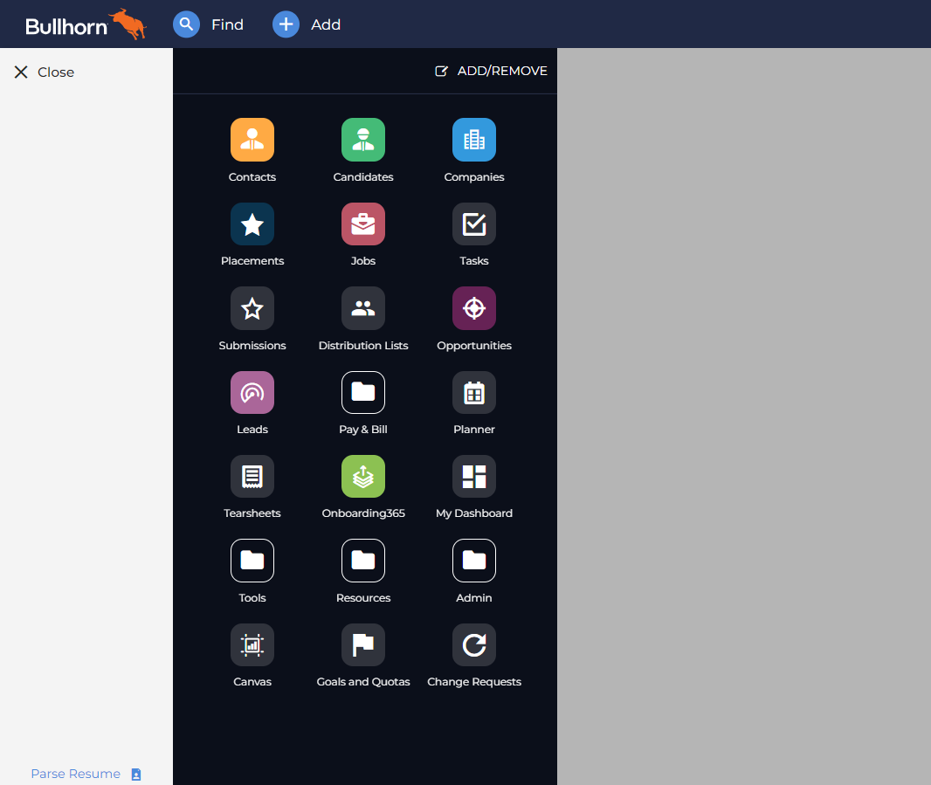Click the Parse Resume document icon
The height and width of the screenshot is (785, 931).
tap(136, 775)
